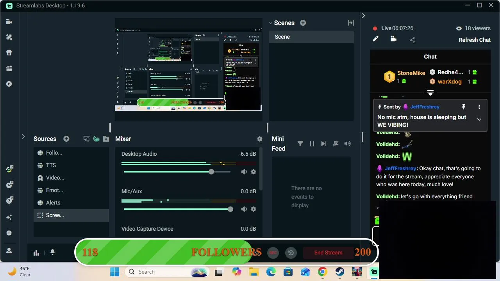Click the scene transitions icon in the Scenes header
500x281 pixels.
click(x=350, y=23)
